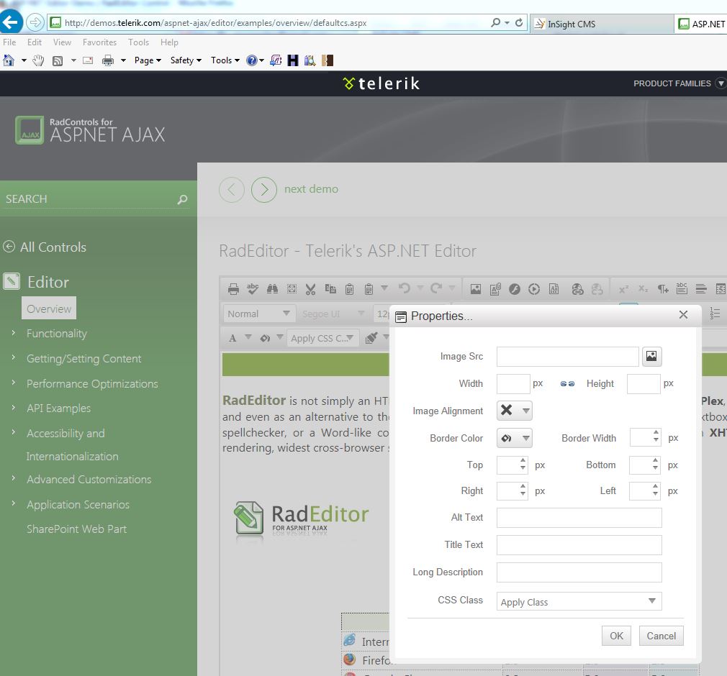Open Image Alignment dropdown
The height and width of the screenshot is (676, 727).
(514, 411)
